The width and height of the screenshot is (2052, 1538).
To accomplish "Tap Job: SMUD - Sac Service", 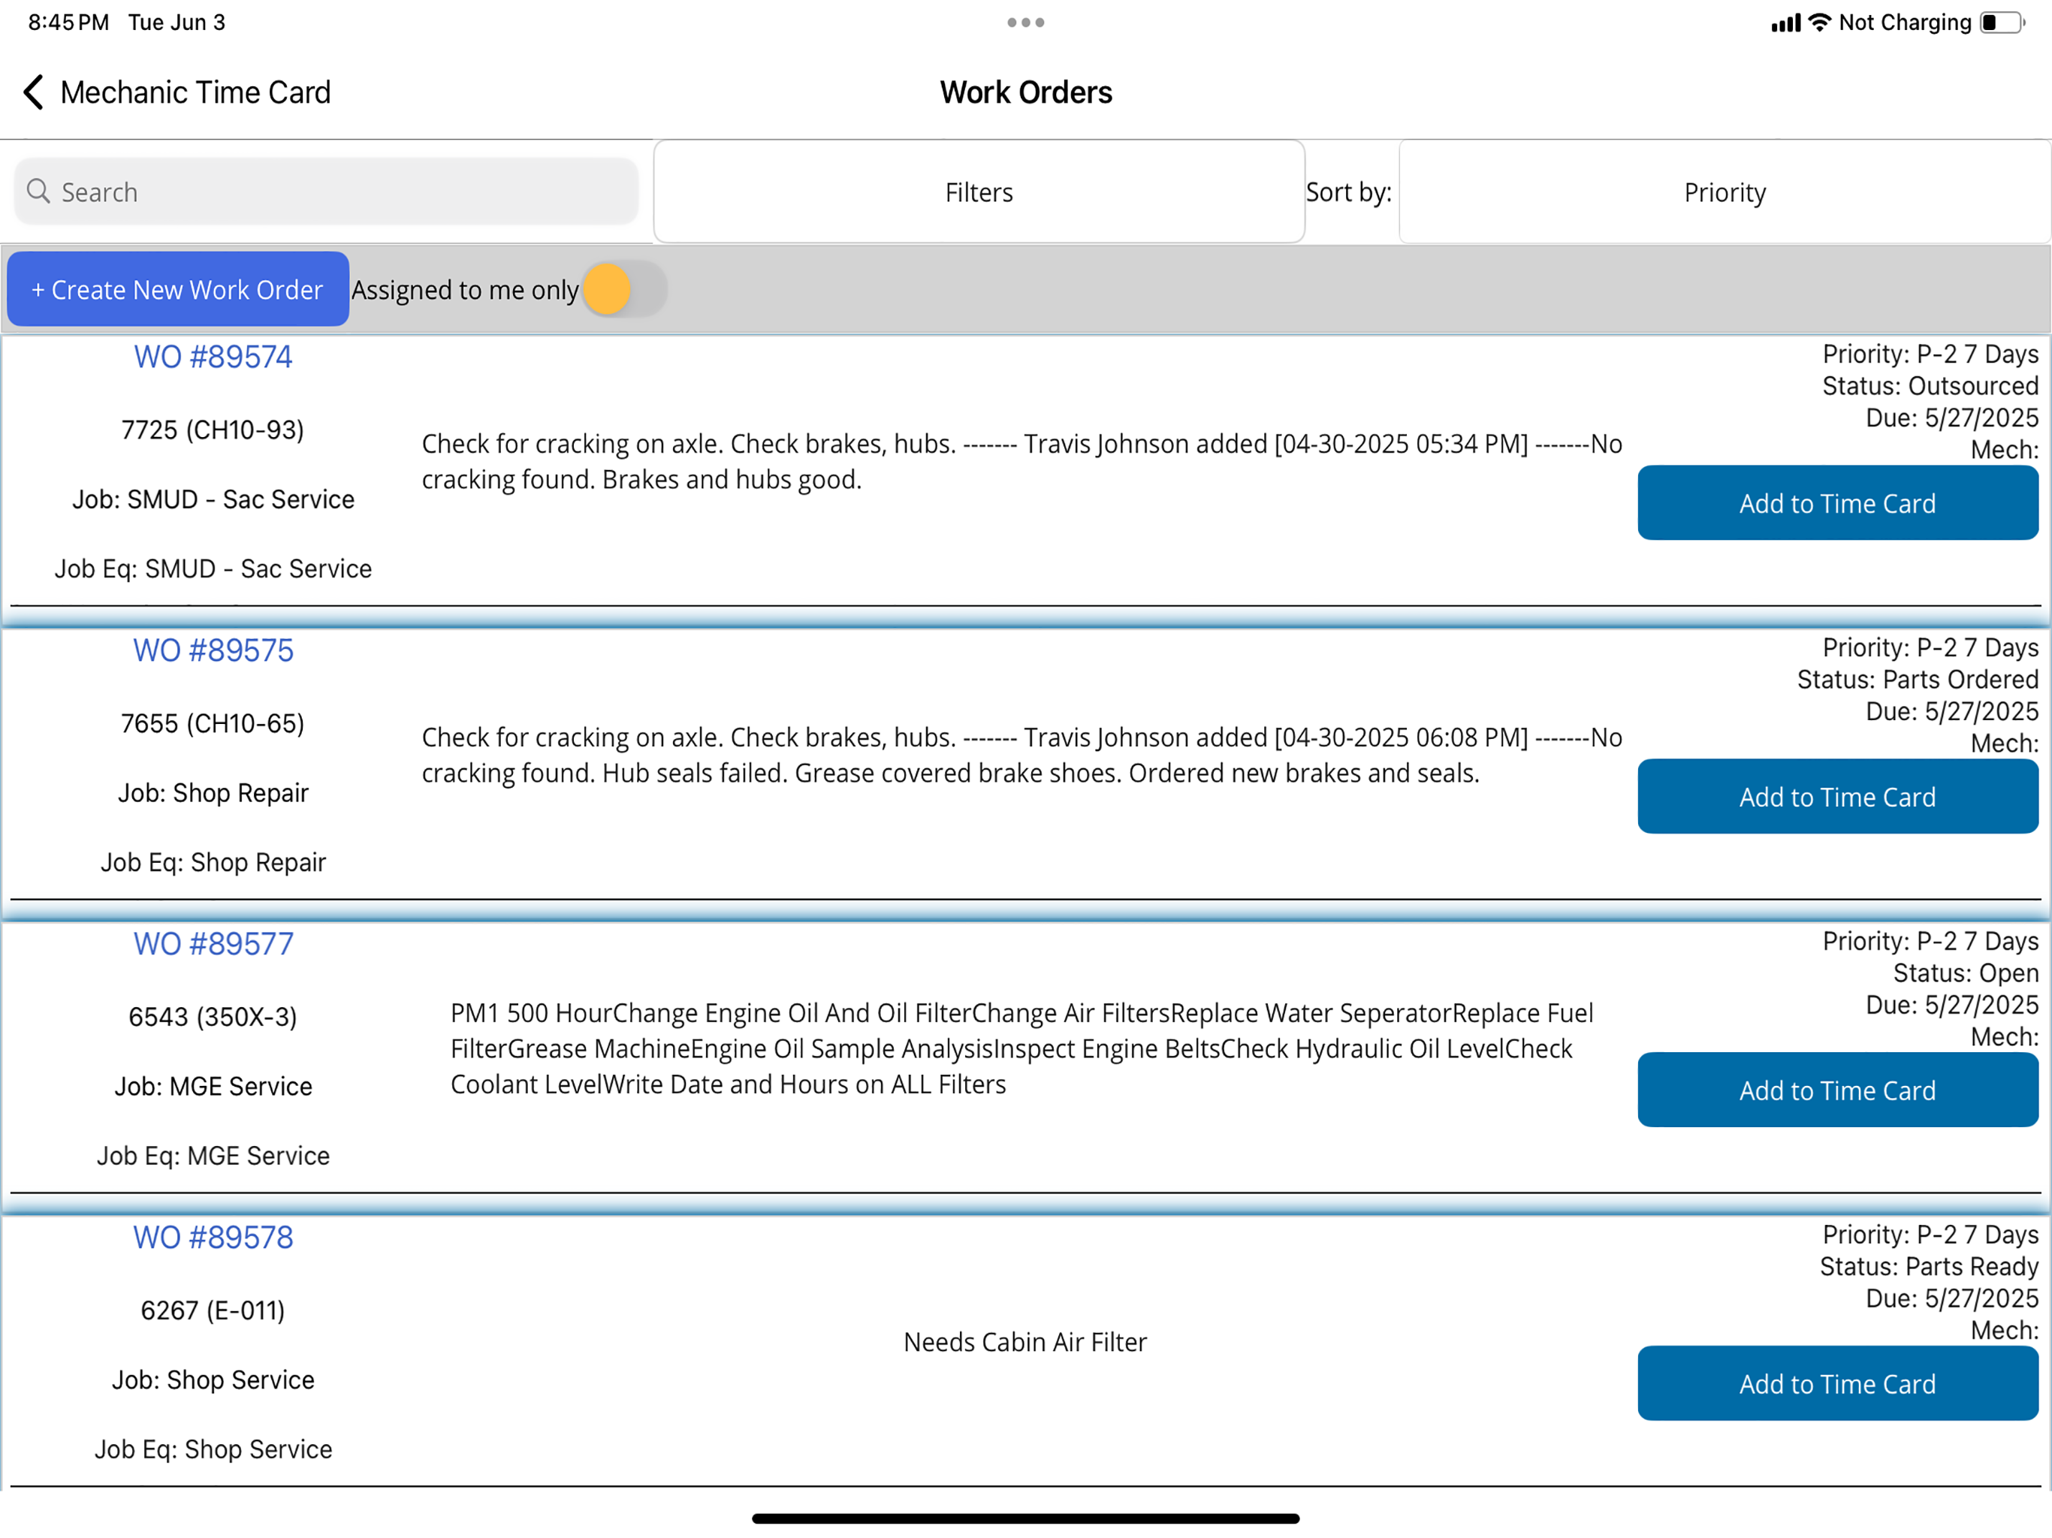I will coord(213,499).
